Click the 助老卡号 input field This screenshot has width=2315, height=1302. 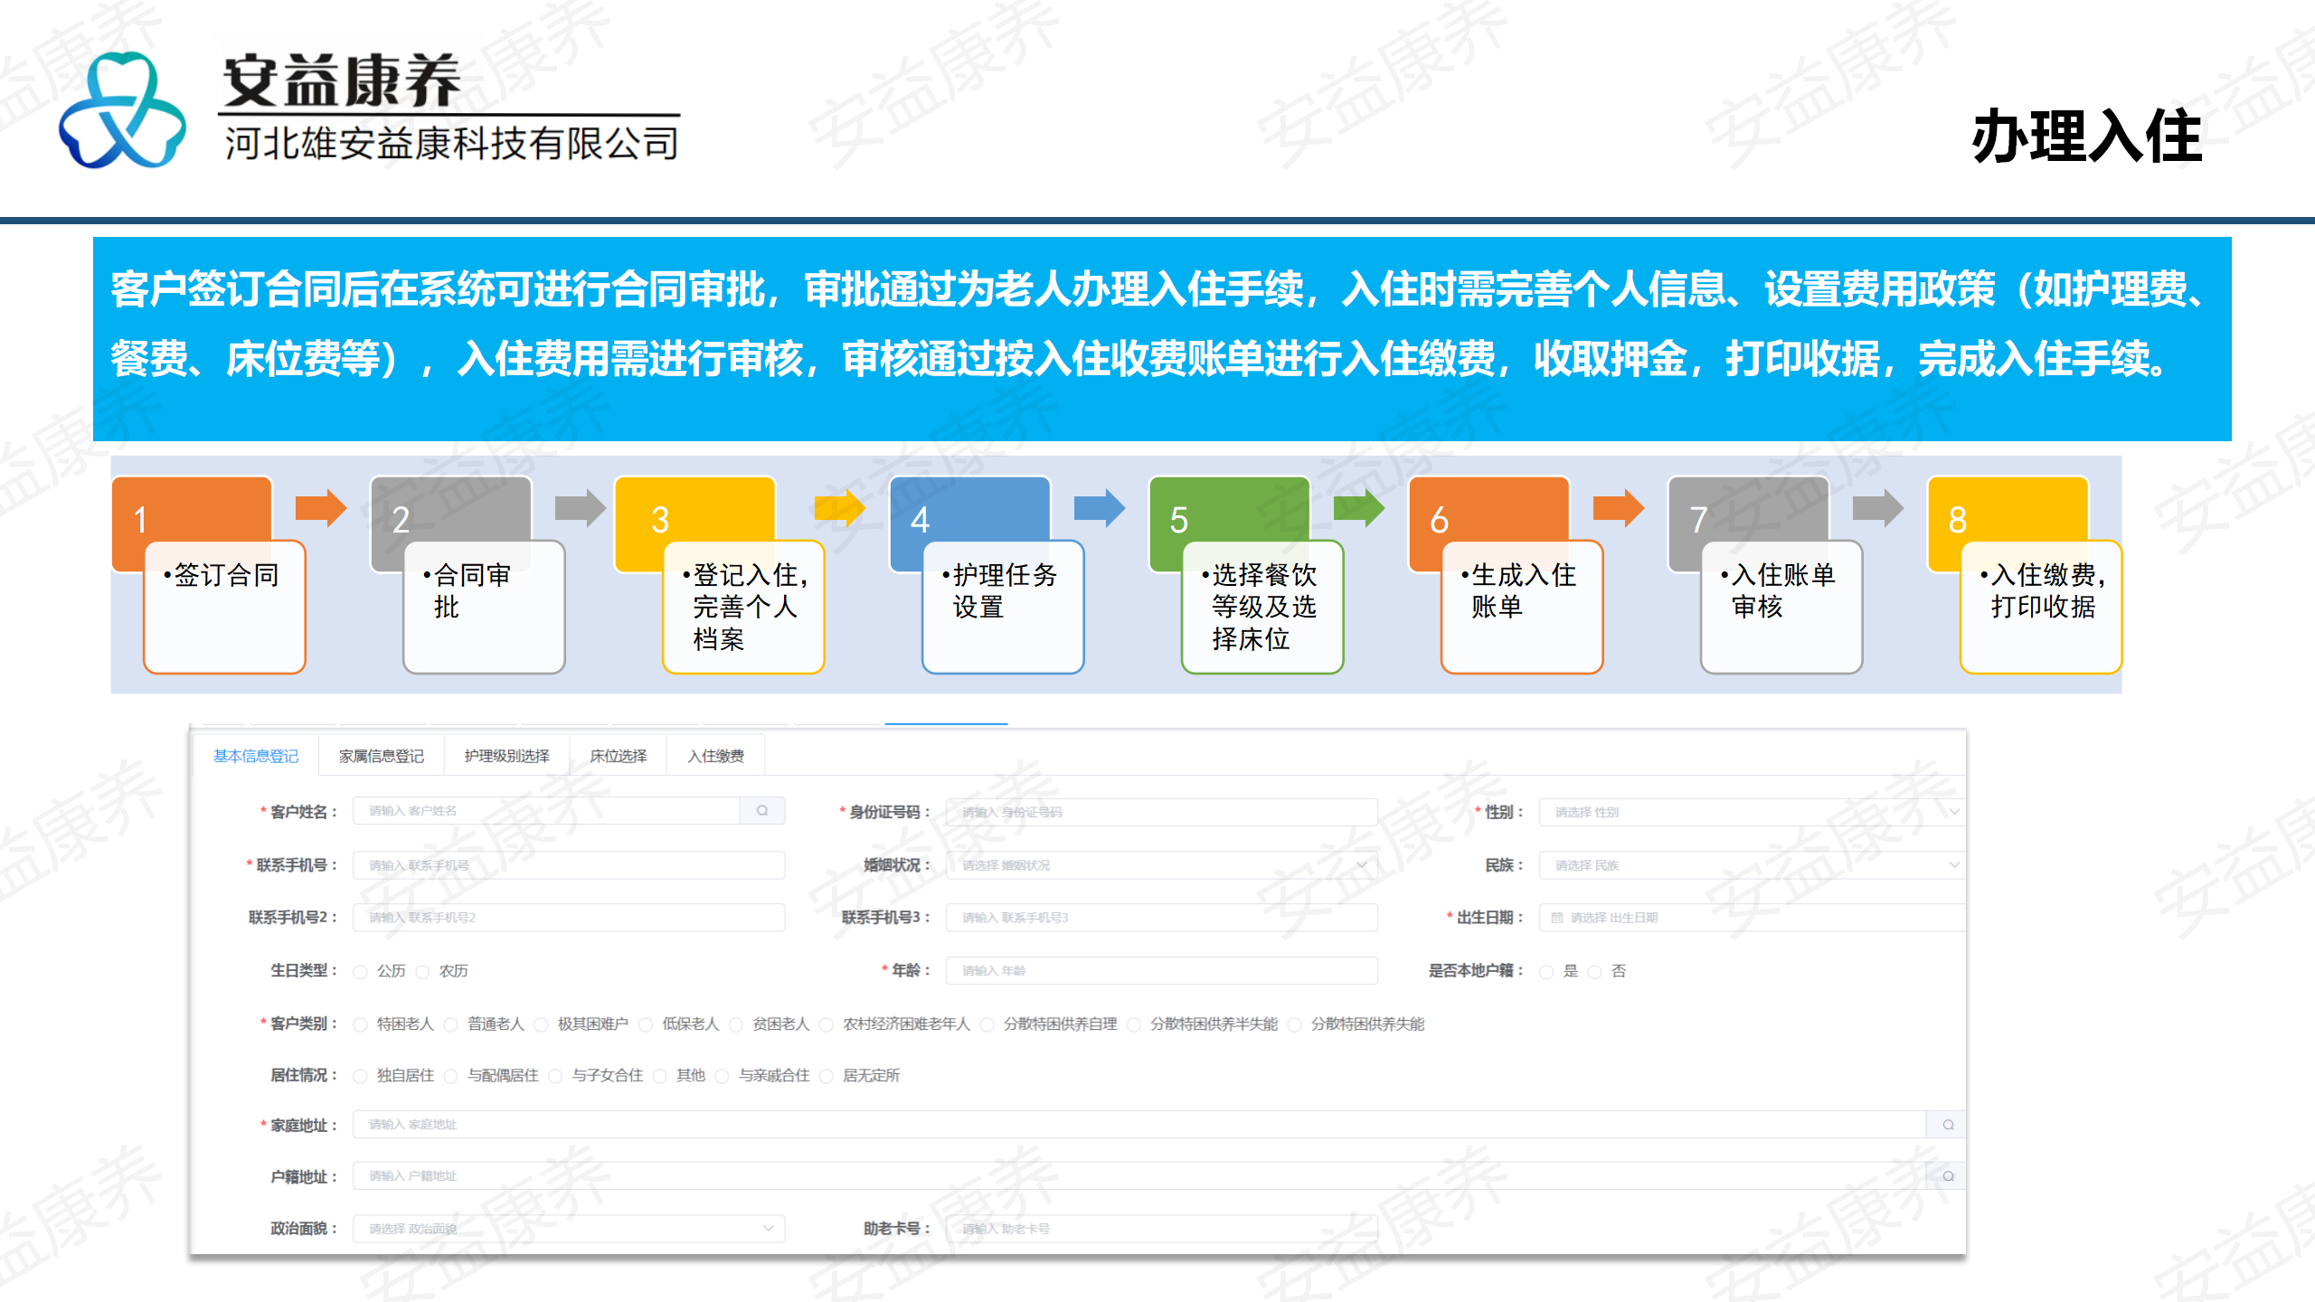tap(1162, 1229)
